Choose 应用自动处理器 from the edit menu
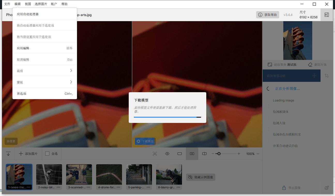The height and width of the screenshot is (196, 335). pyautogui.click(x=45, y=14)
